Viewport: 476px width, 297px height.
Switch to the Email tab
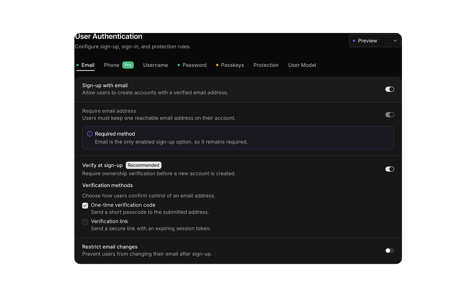85,65
